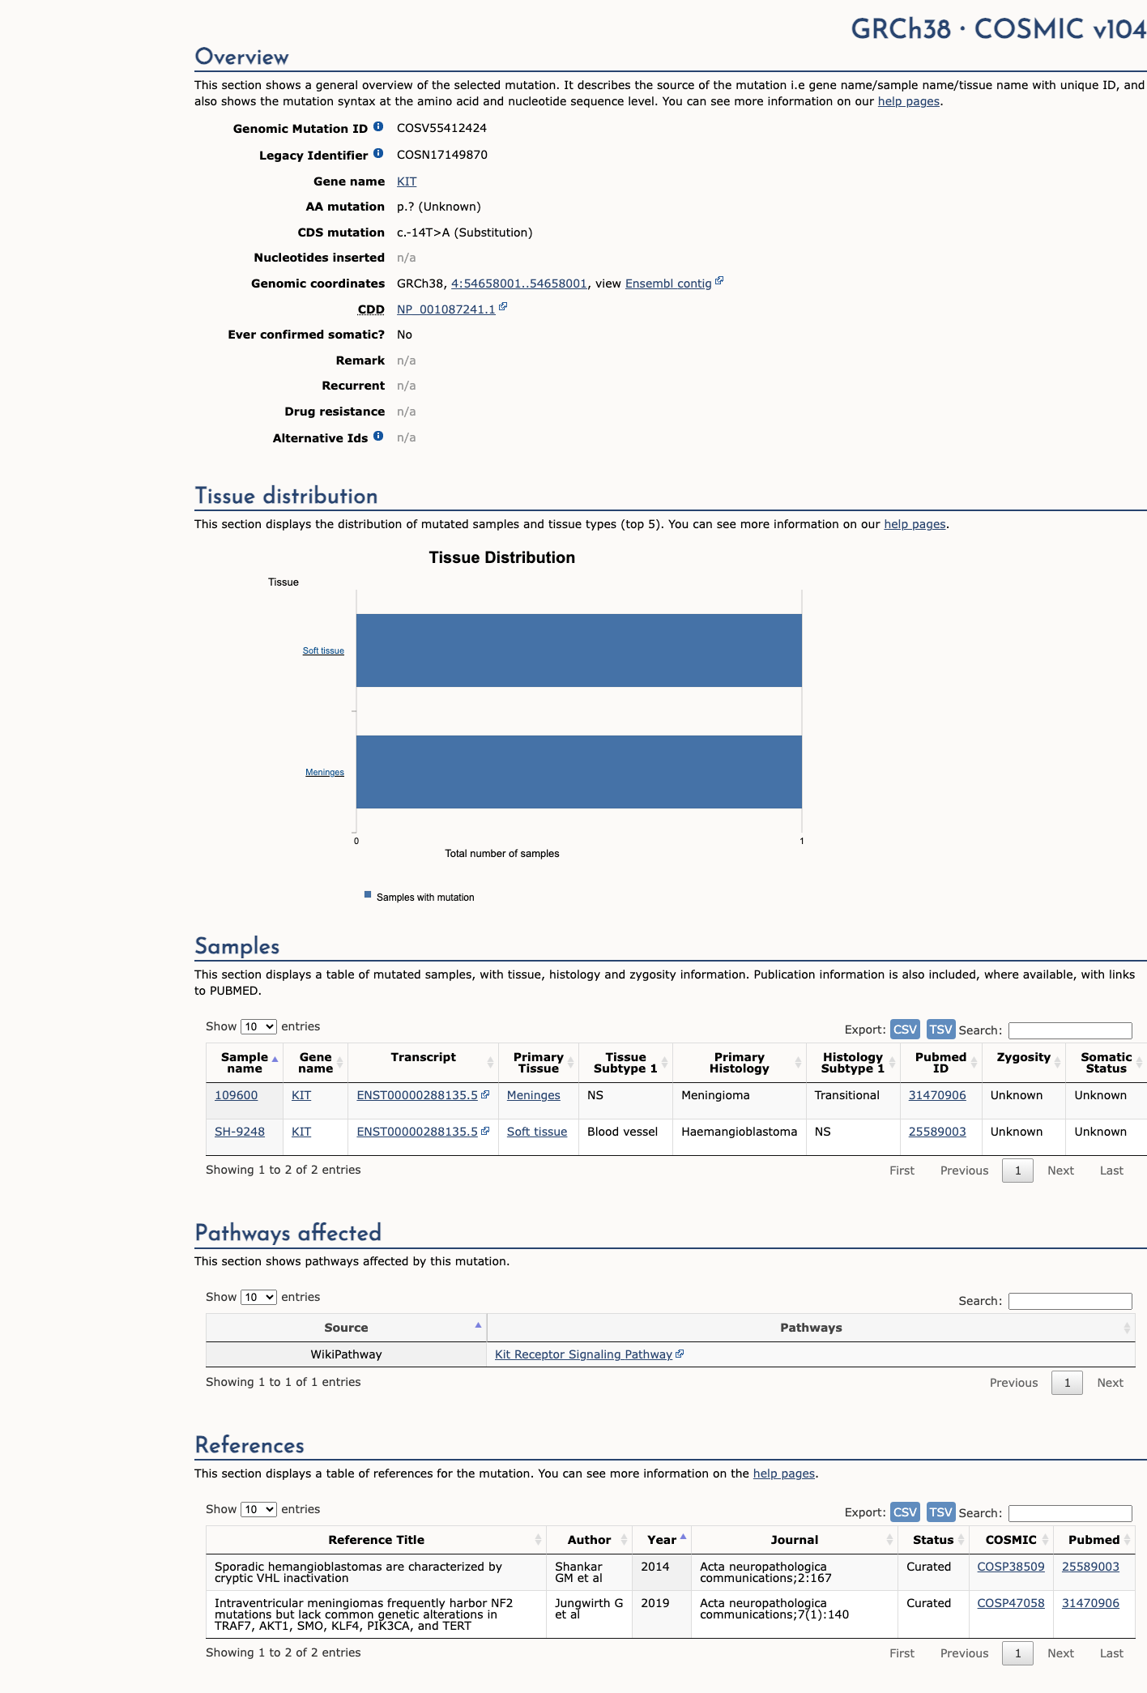Sort Pathways table by Pathways column

point(811,1328)
